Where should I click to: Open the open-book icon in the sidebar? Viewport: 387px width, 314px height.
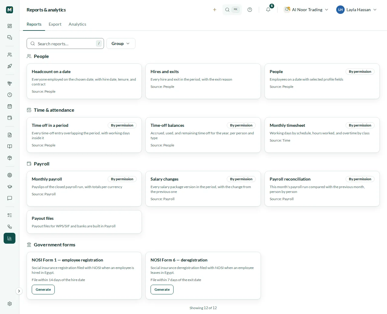pos(10,146)
